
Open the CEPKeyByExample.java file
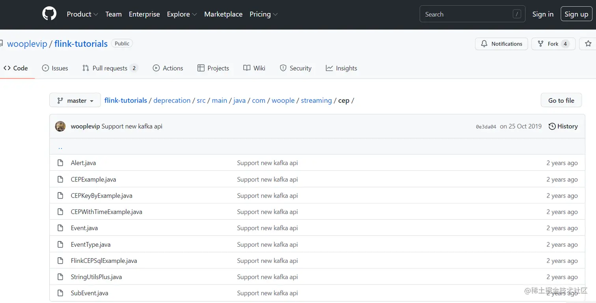tap(102, 196)
